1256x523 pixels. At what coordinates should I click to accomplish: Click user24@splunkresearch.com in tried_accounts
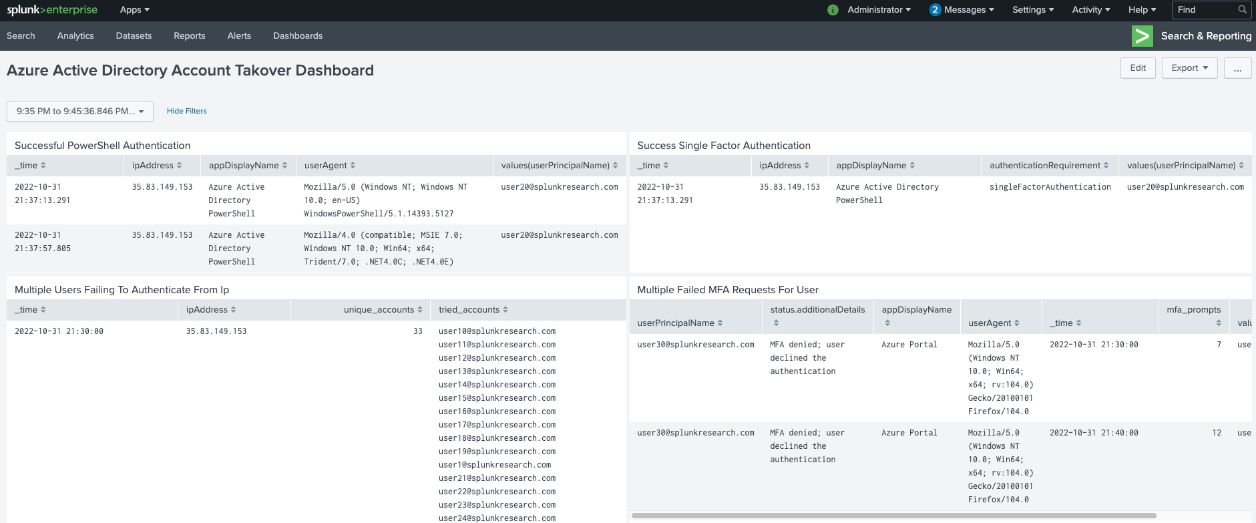[x=497, y=518]
